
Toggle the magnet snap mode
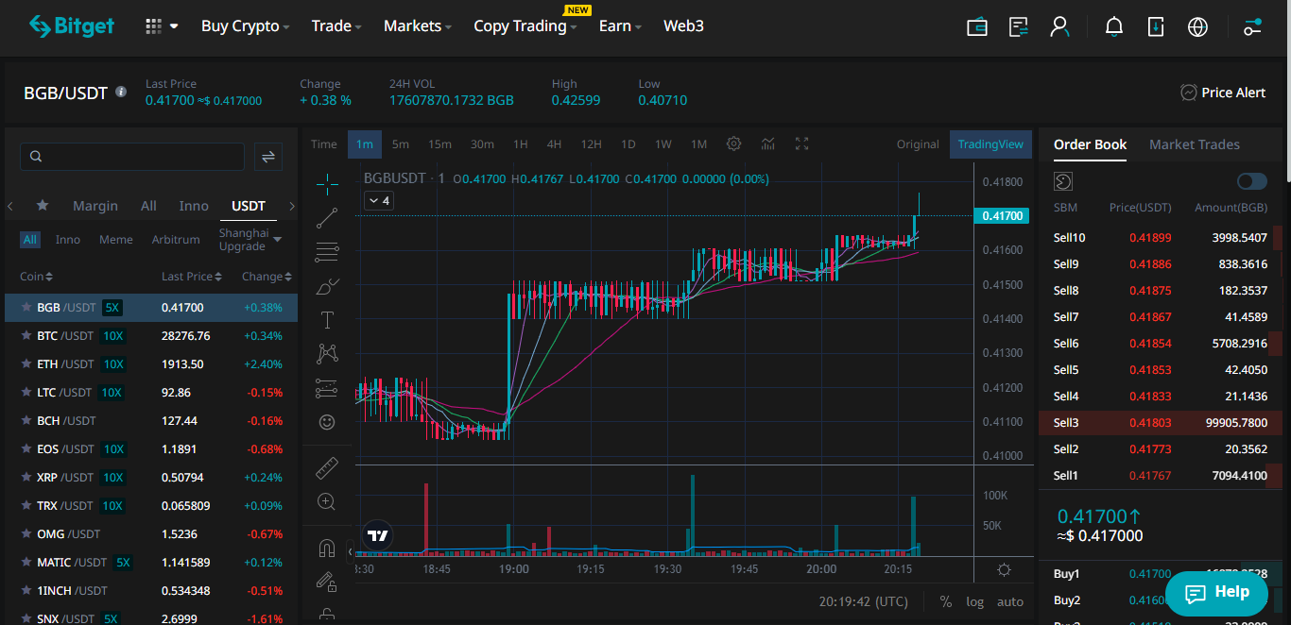(327, 548)
